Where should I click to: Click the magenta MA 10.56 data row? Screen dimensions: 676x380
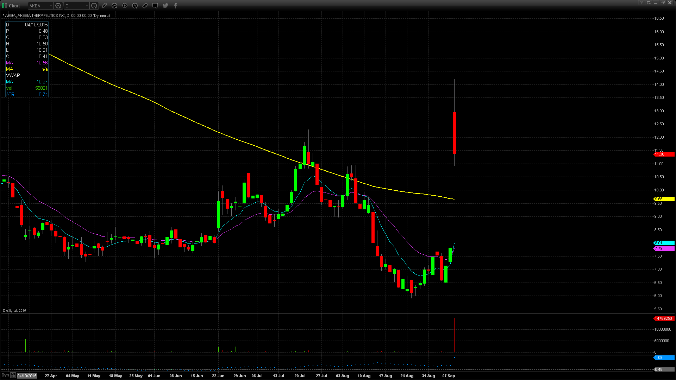[x=27, y=63]
